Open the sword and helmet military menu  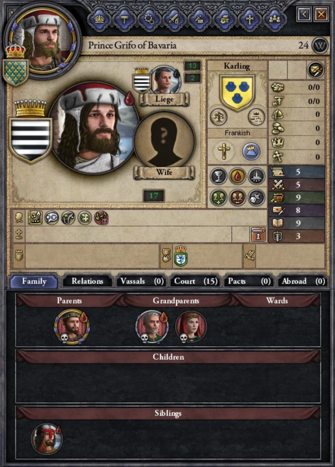(x=174, y=20)
